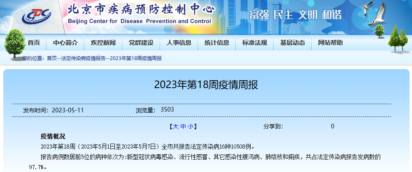Image resolution: width=412 pixels, height=172 pixels.
Task: Set font size to 大
Action: tap(175, 127)
